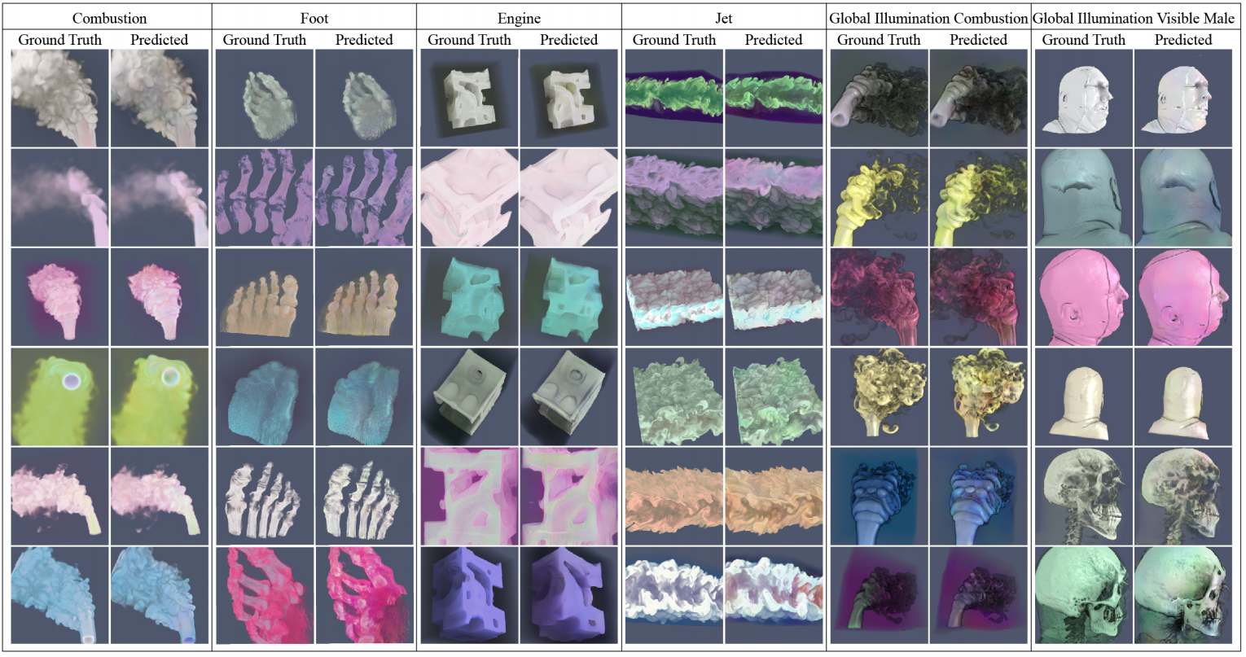Select green jet predicted, top row
Viewport: 1246px width, 657px height.
click(774, 97)
